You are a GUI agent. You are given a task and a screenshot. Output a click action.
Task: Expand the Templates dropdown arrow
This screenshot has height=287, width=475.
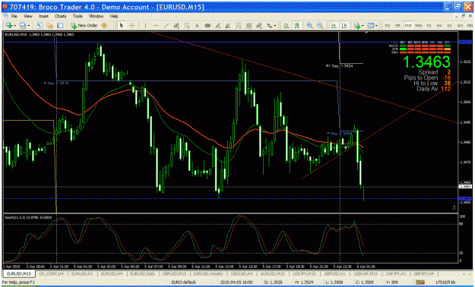(376, 26)
